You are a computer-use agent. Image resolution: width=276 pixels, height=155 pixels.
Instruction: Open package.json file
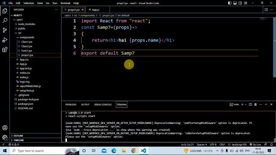coord(35,104)
